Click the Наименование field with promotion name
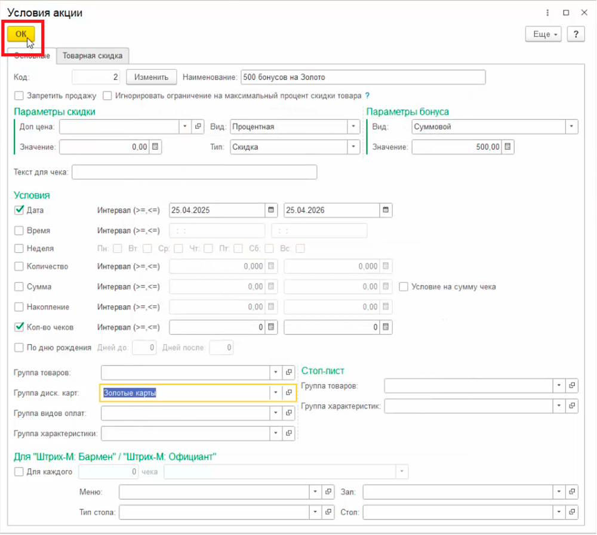The width and height of the screenshot is (597, 535). tap(362, 77)
